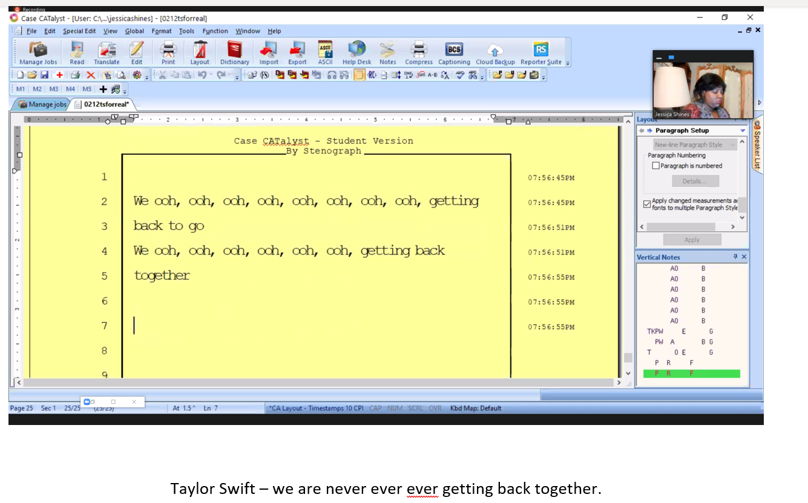Open the Format menu
This screenshot has width=808, height=503.
pos(162,31)
